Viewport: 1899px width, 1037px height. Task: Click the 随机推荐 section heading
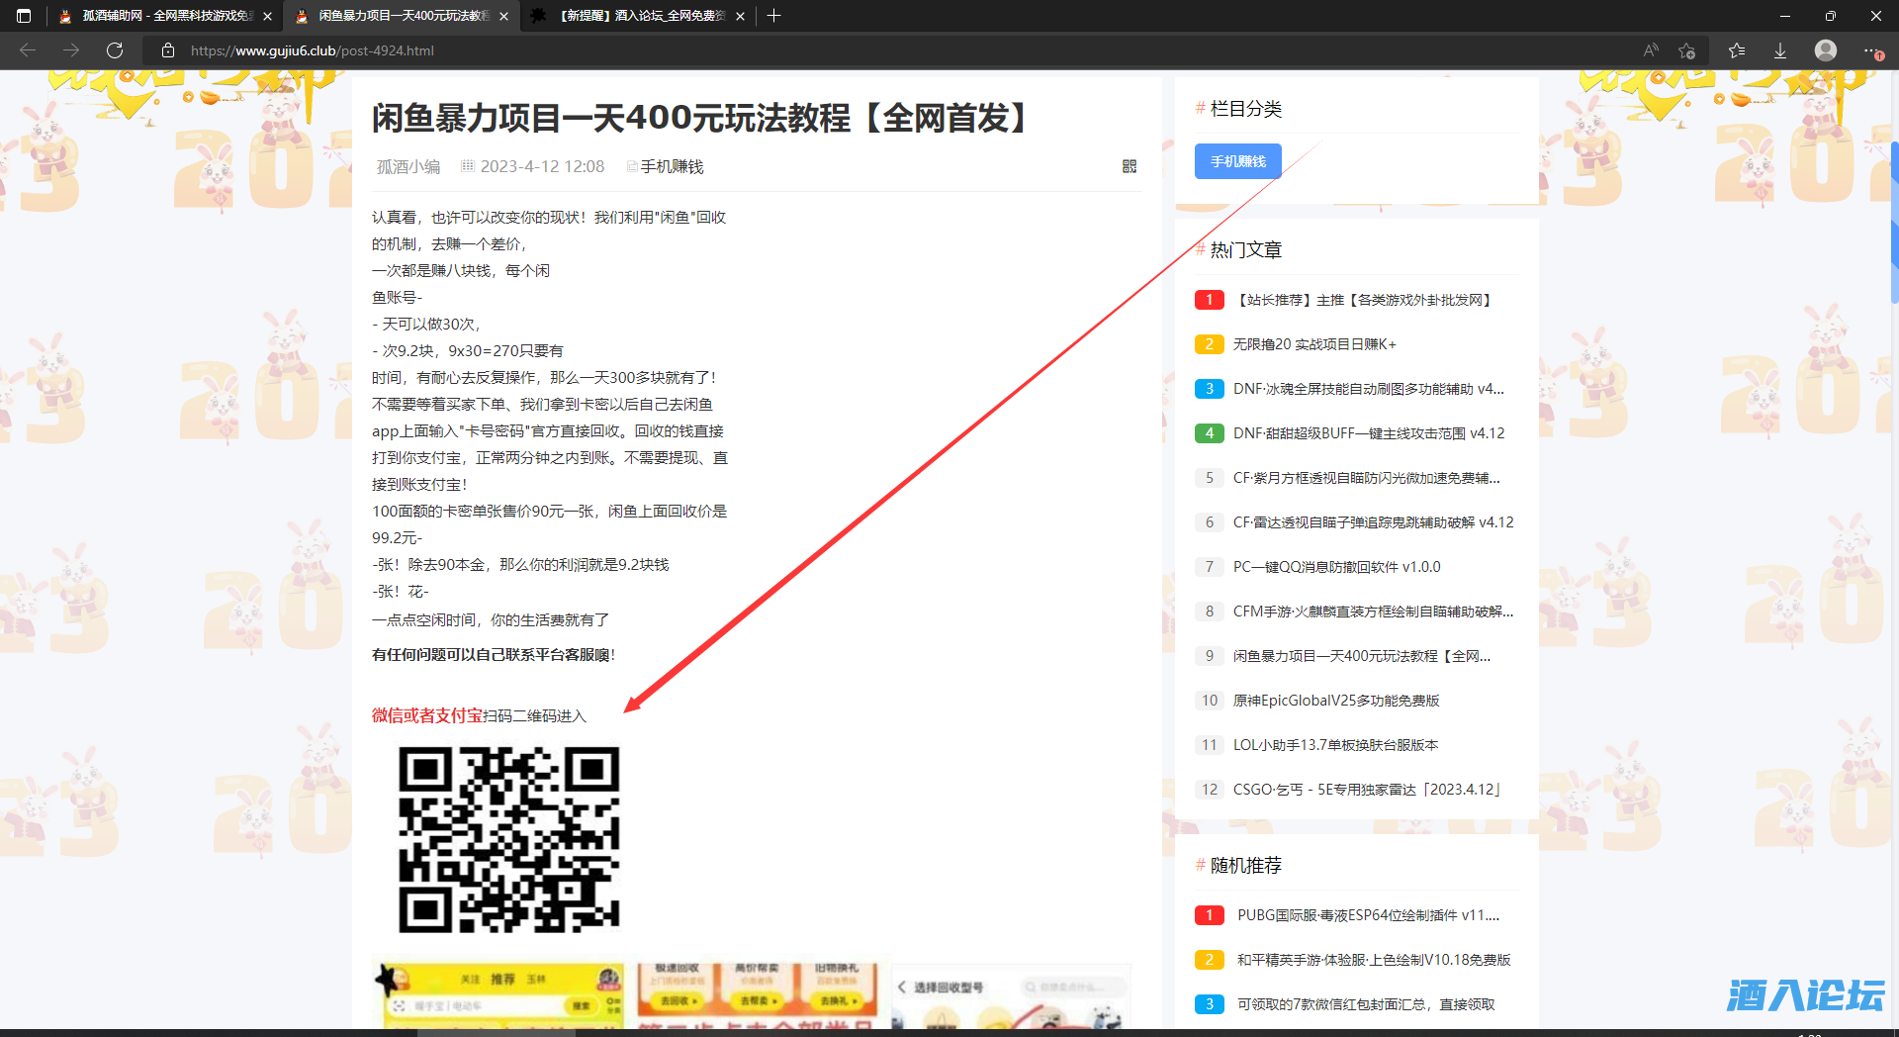click(1245, 866)
